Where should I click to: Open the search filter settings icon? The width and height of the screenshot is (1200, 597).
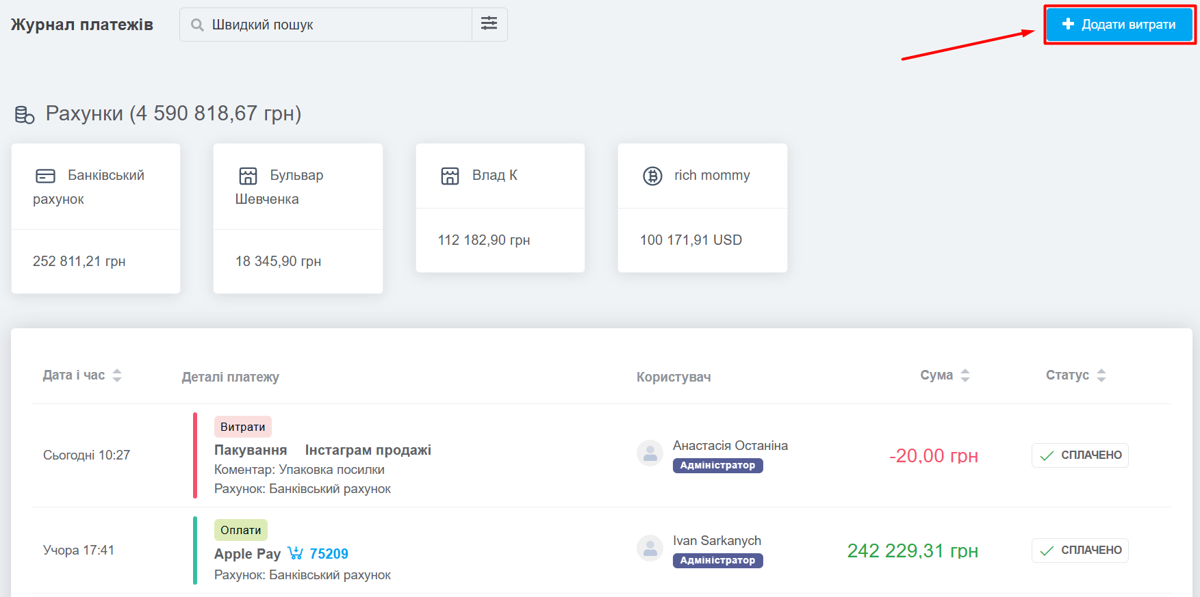489,24
